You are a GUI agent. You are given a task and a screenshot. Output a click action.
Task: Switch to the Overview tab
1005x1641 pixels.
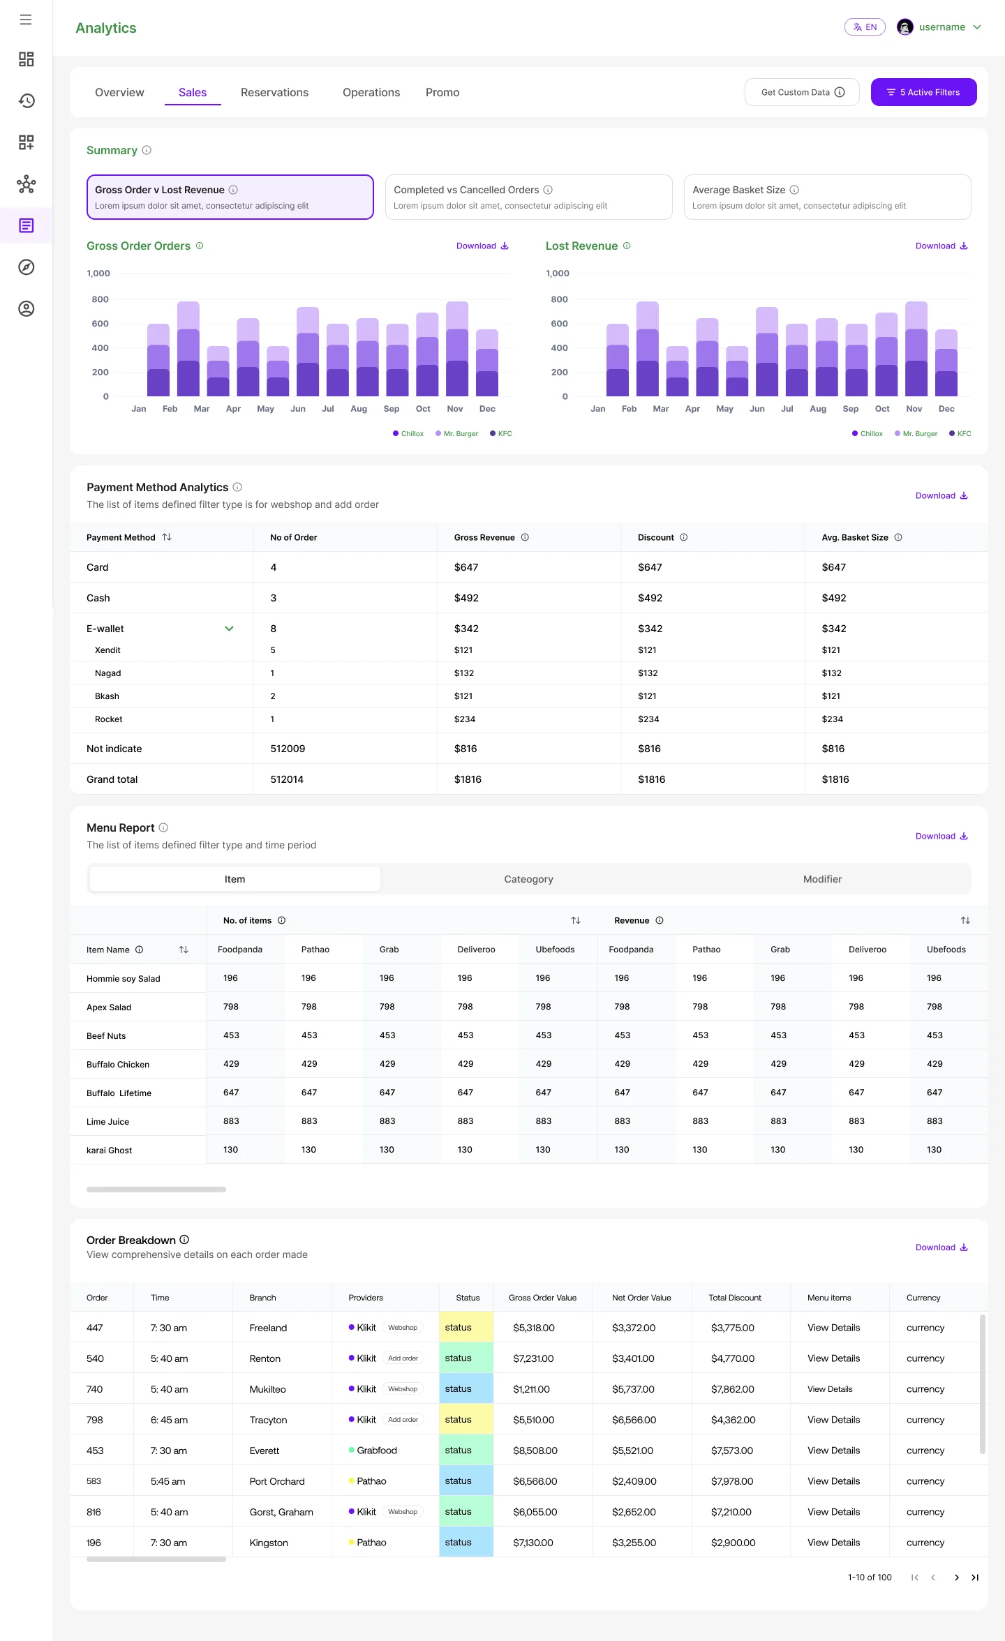119,92
